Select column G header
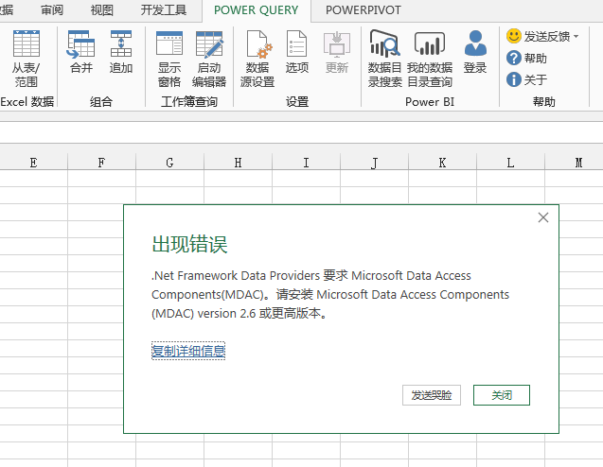603x467 pixels. coord(169,163)
